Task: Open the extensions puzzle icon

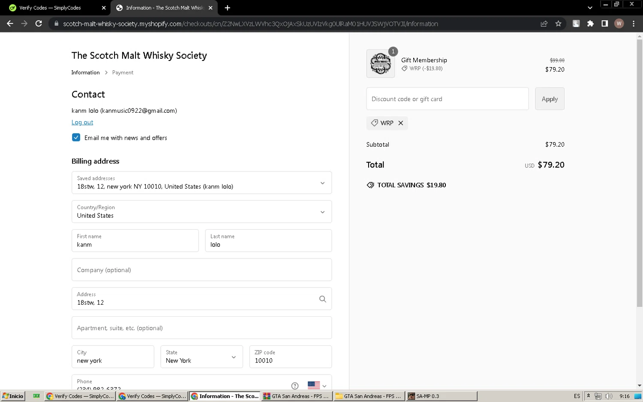Action: (590, 24)
